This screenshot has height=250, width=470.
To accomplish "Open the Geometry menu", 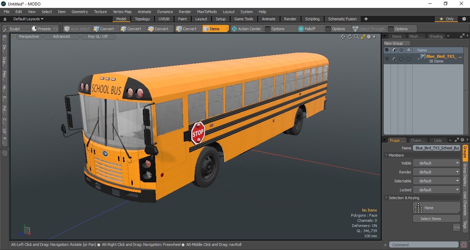I will click(x=79, y=12).
